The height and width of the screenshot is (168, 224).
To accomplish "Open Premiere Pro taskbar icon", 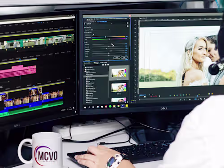I will click(x=122, y=106).
